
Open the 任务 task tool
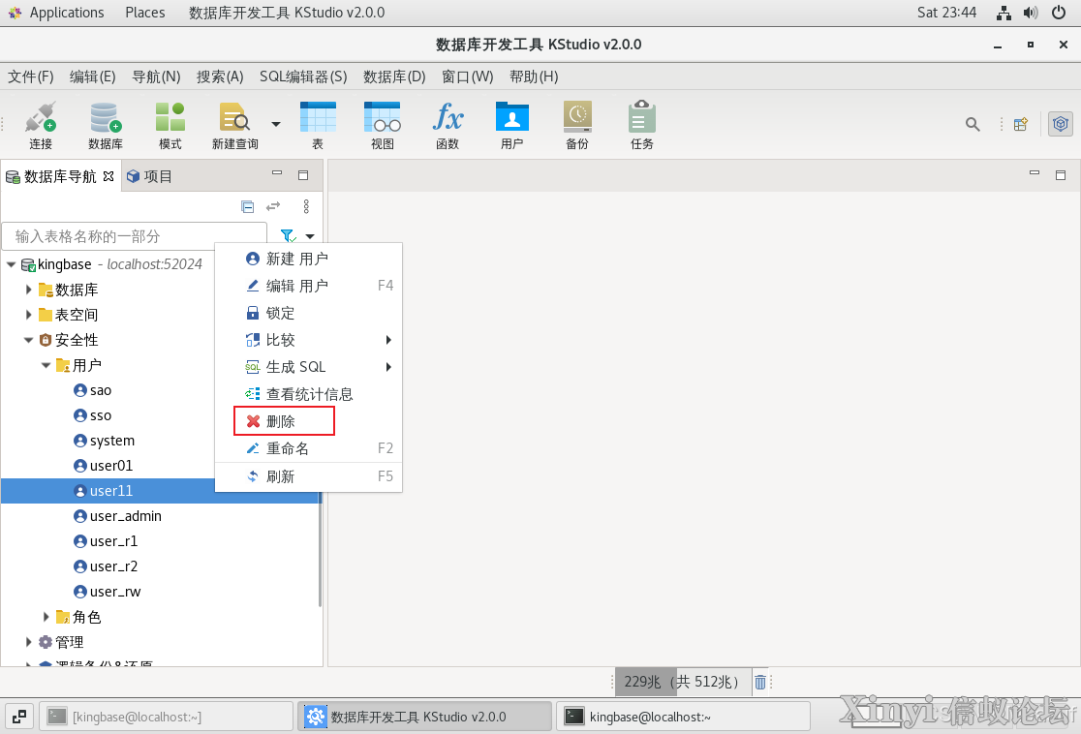[642, 125]
